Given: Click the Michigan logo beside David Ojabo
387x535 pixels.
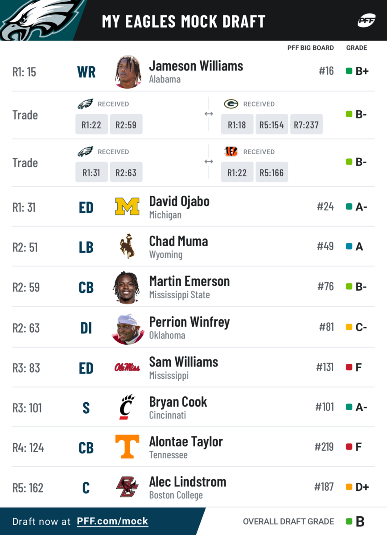Looking at the screenshot, I should [127, 206].
